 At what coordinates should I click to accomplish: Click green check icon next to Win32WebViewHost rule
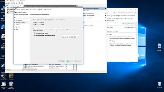[25, 68]
